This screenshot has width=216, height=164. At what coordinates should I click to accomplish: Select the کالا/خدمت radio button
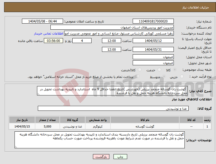pyautogui.click(x=140, y=70)
